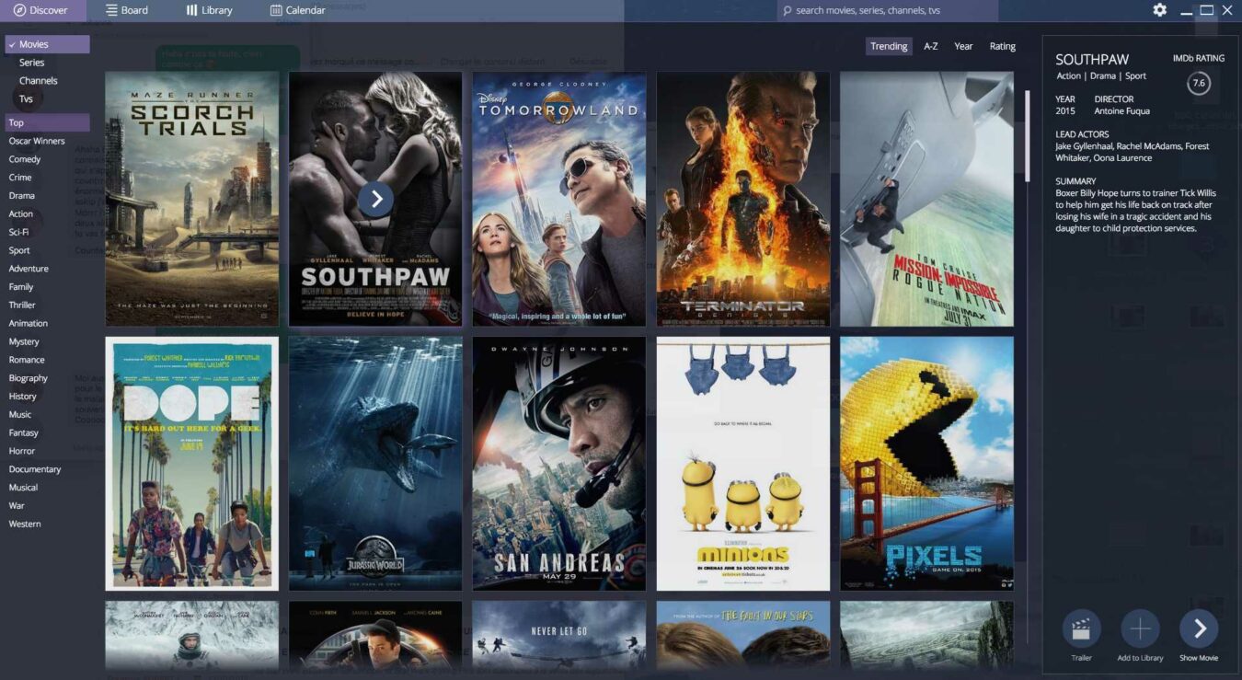
Task: Filter by Documentary genre
Action: point(35,469)
